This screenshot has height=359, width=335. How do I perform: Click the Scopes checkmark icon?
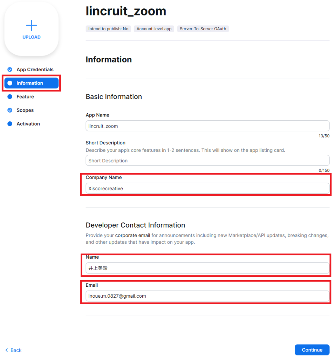[10, 110]
